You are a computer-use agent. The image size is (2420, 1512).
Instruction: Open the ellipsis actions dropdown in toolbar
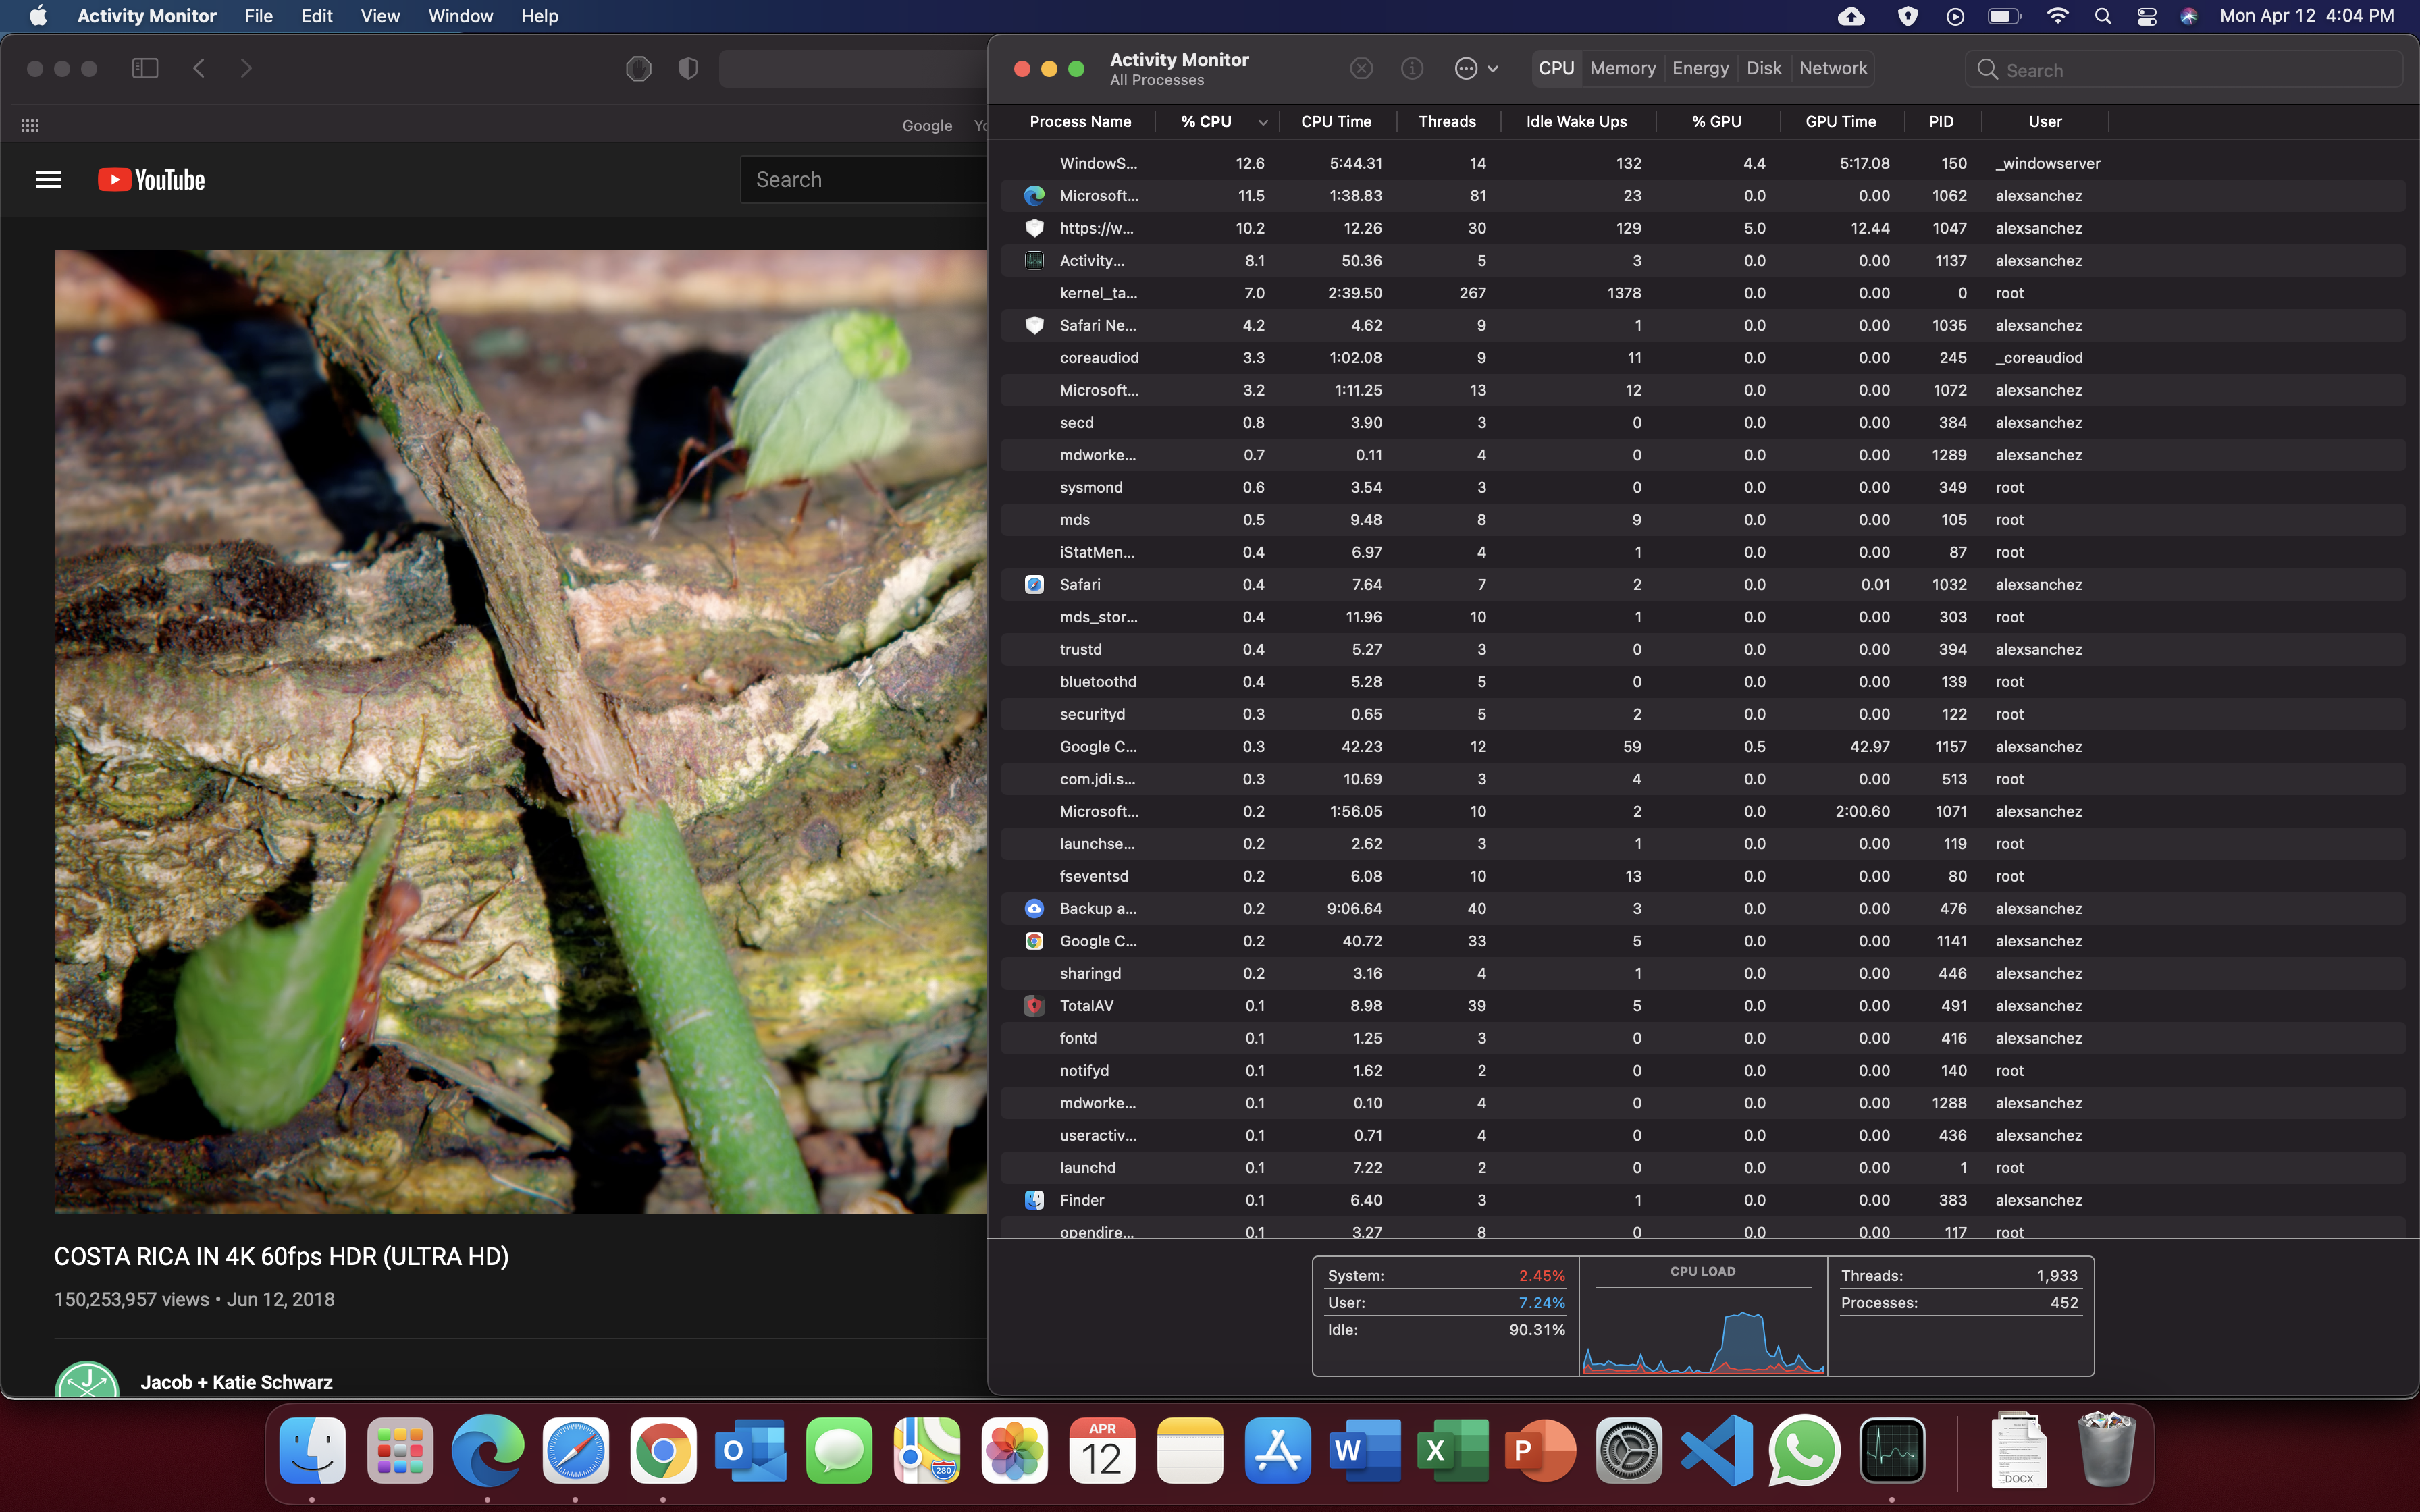click(1476, 68)
